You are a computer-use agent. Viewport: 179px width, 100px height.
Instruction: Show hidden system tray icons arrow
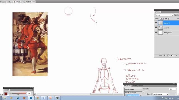coord(159,98)
